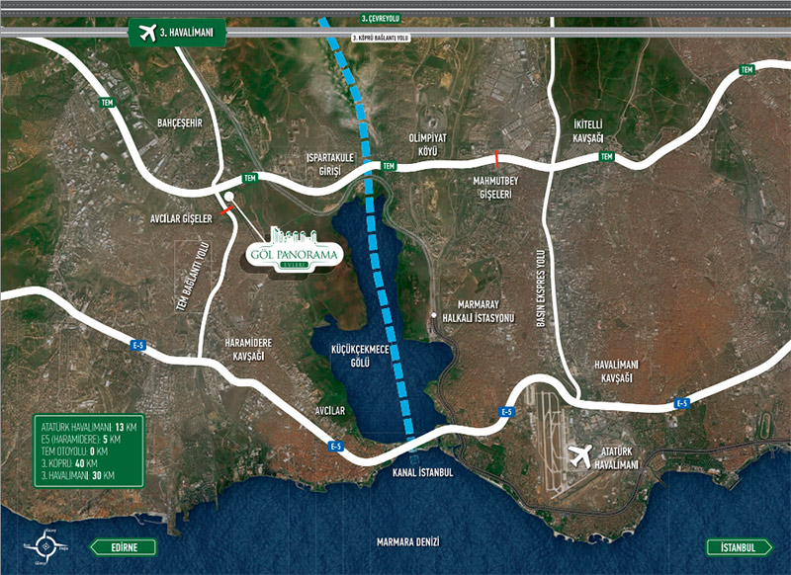Viewport: 791px width, 575px height.
Task: Click the red marker at Avcılar Gişeler
Action: [x=229, y=210]
